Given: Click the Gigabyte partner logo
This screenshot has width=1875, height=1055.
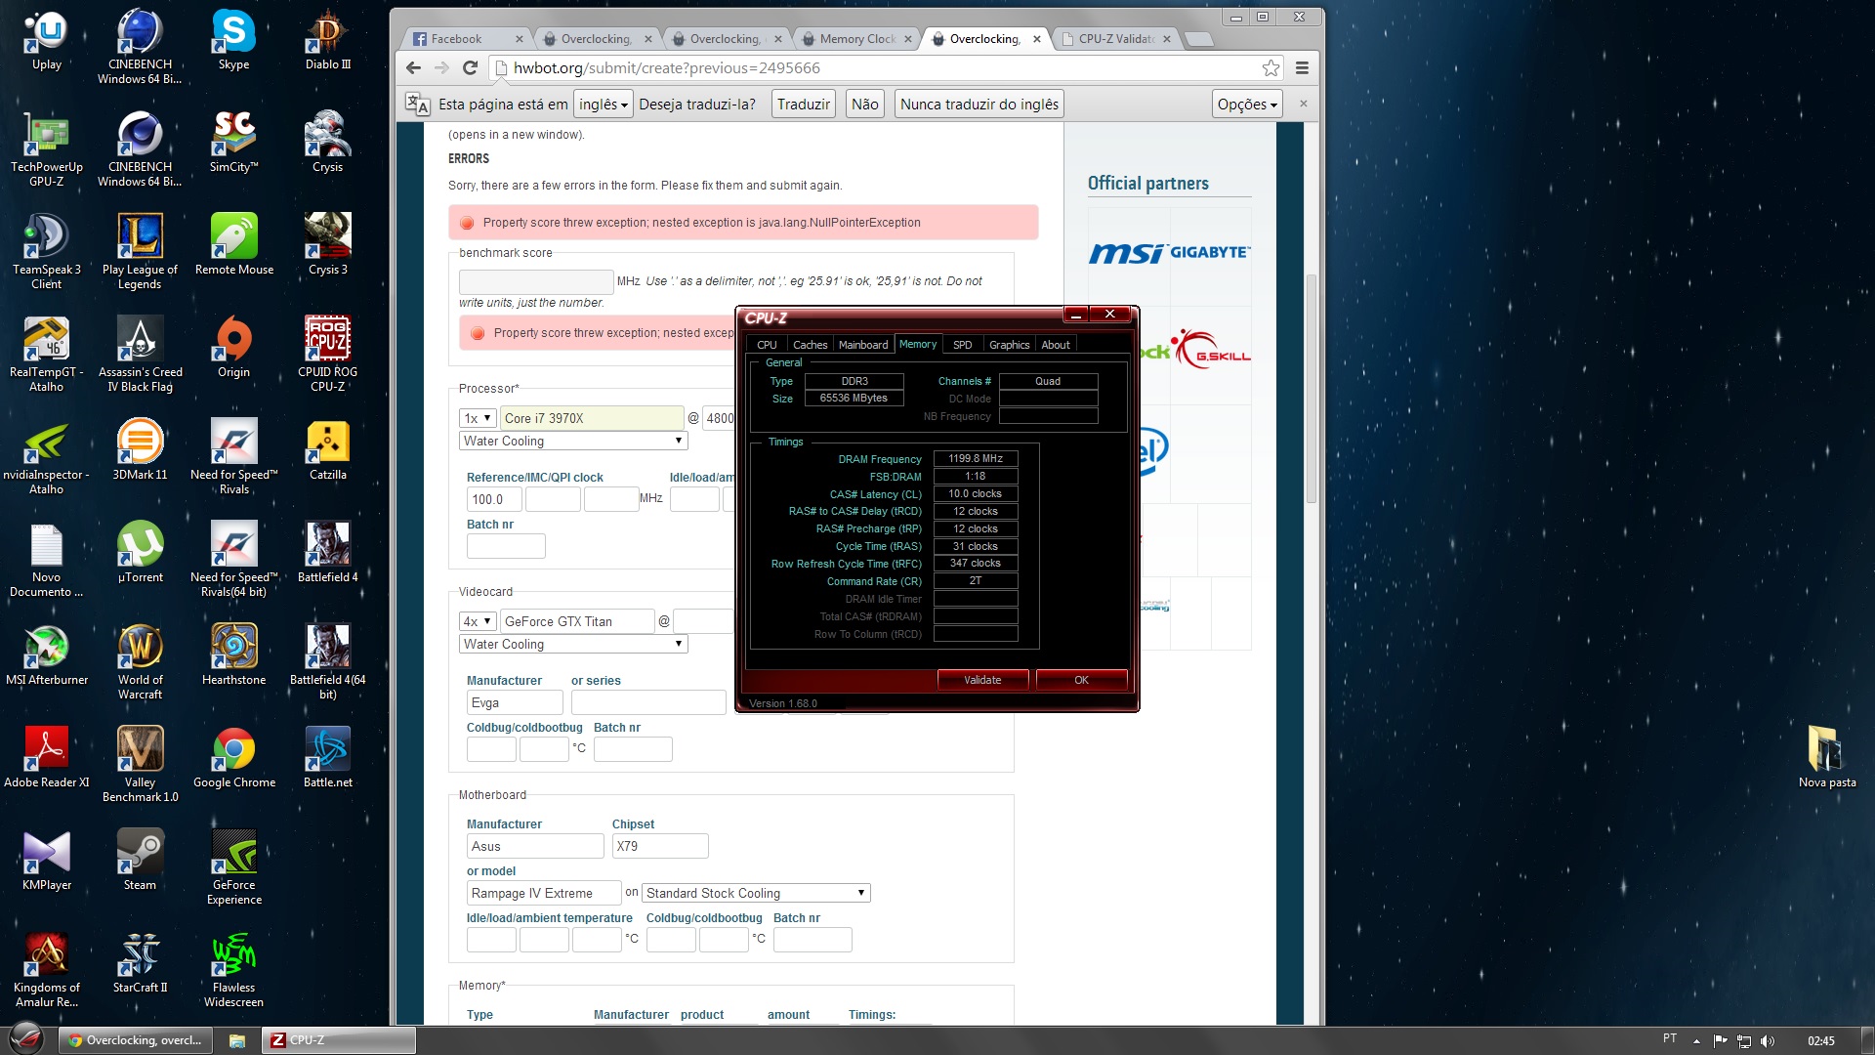Looking at the screenshot, I should point(1210,252).
